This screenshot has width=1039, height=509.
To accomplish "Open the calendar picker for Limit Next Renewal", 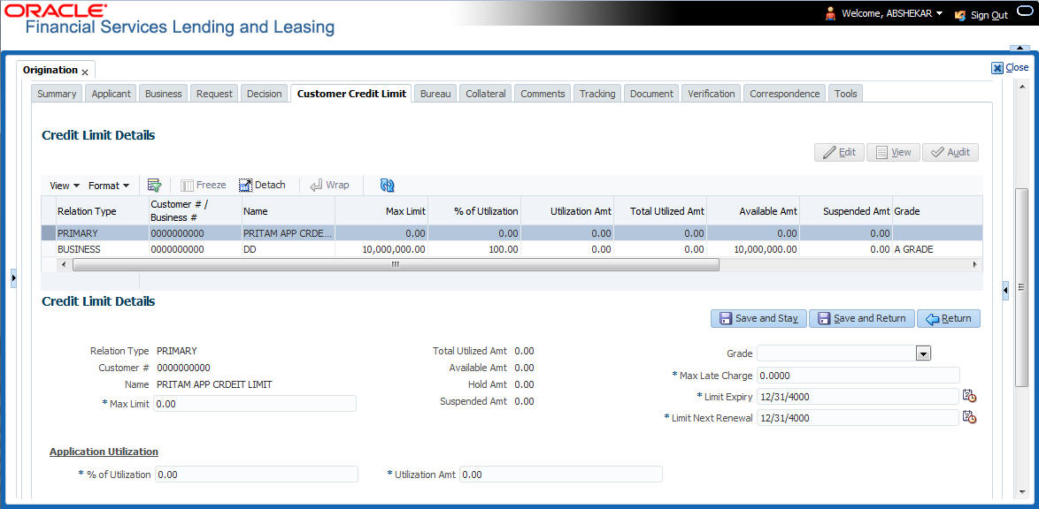I will (x=969, y=417).
